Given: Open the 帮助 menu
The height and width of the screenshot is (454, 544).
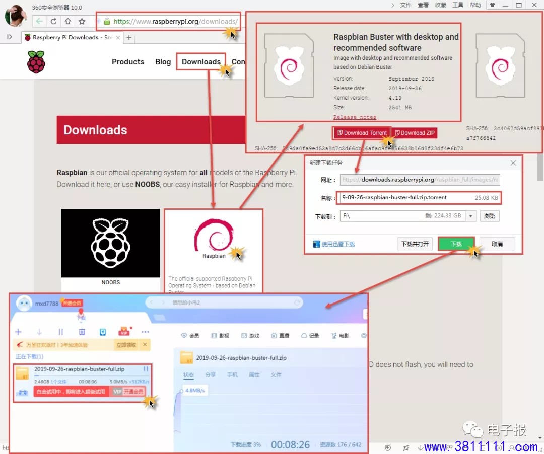Looking at the screenshot, I should [x=475, y=5].
